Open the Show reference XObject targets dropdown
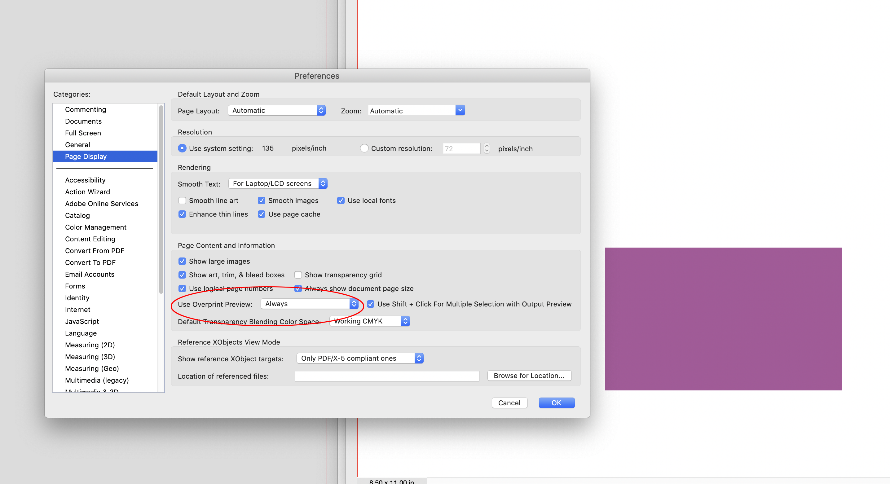This screenshot has height=484, width=890. 359,358
